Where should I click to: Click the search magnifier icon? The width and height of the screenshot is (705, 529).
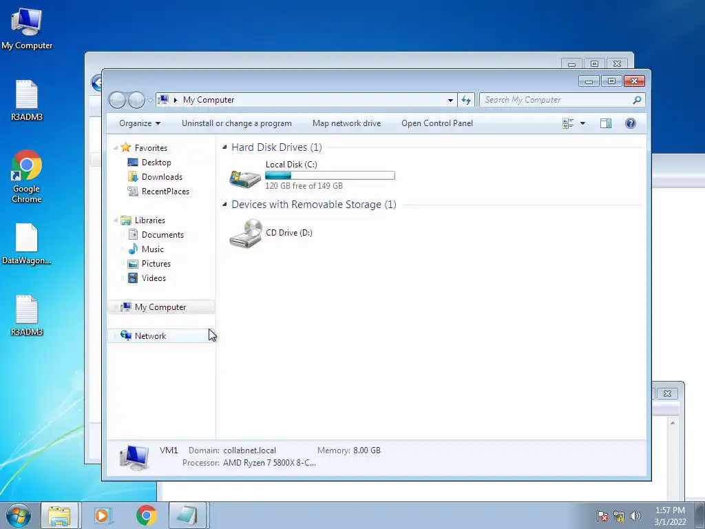pos(637,100)
